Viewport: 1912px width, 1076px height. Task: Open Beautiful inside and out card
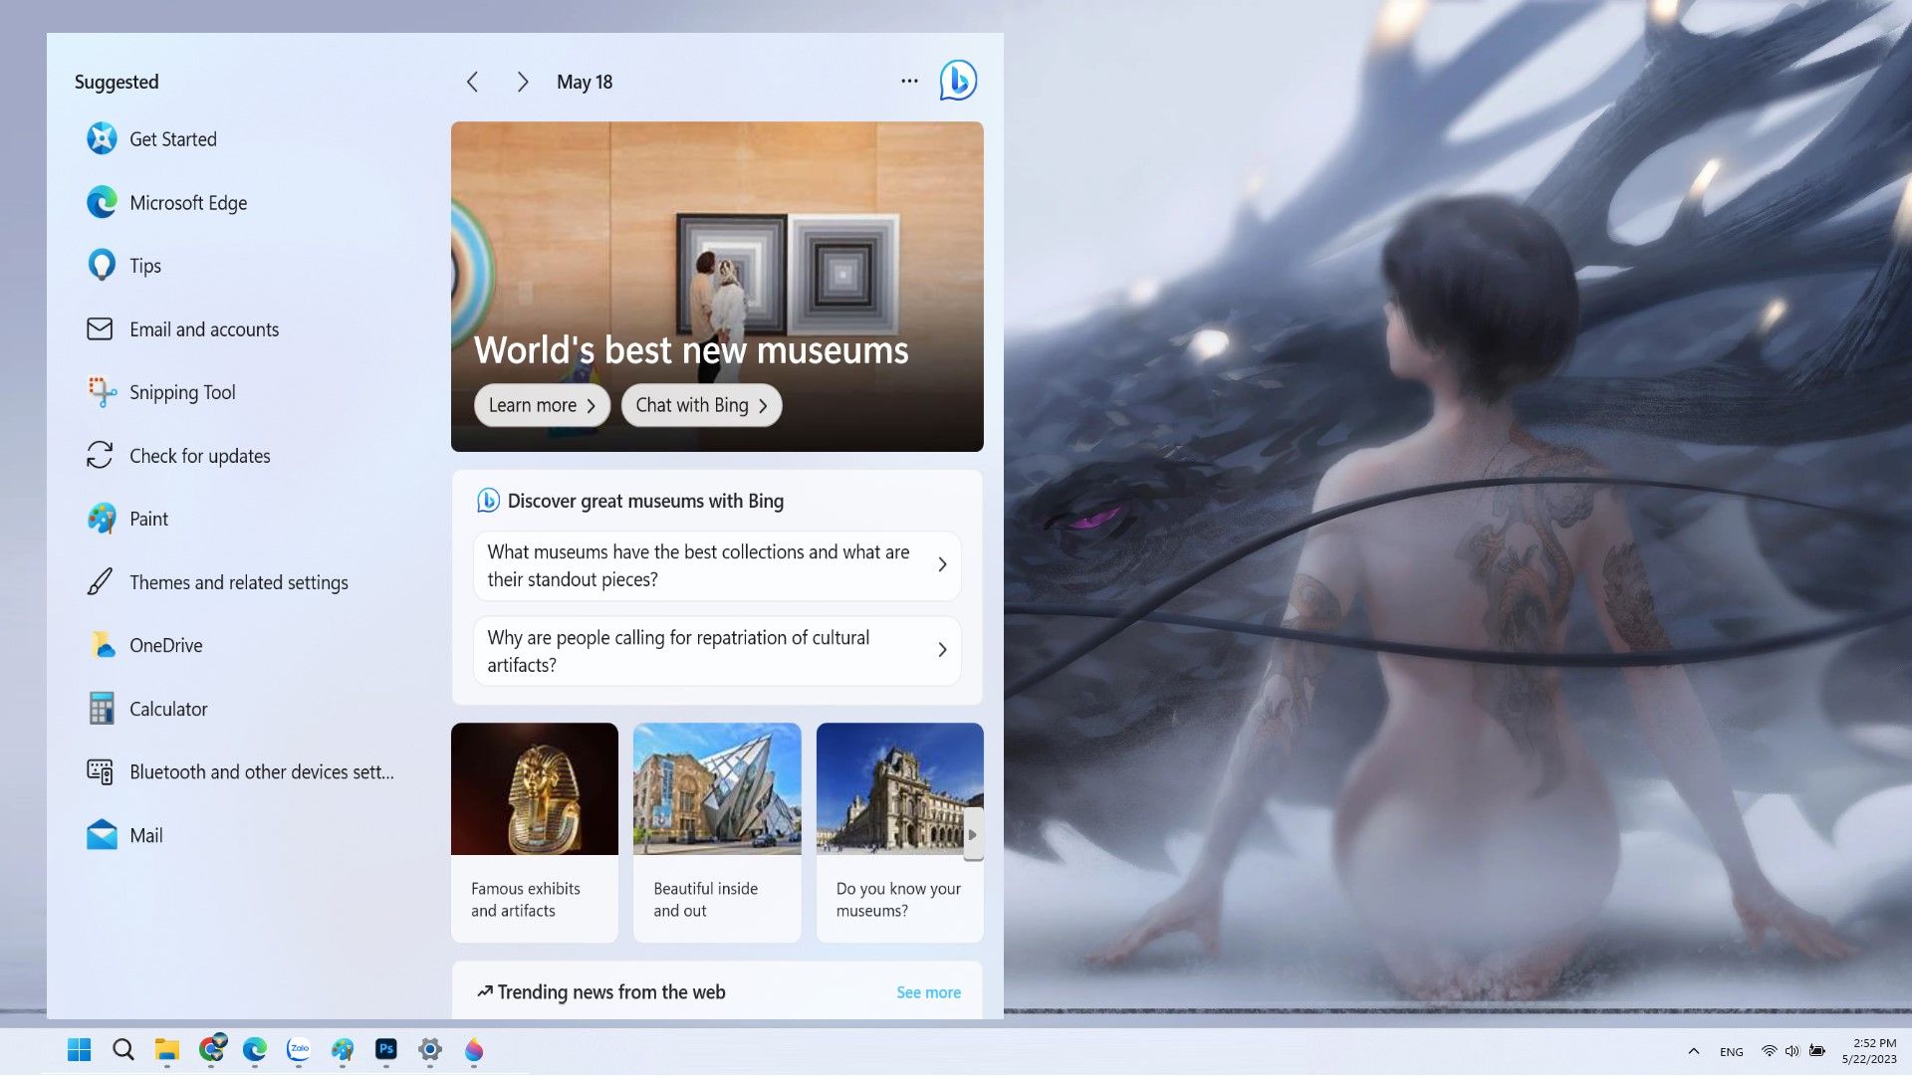(x=717, y=832)
